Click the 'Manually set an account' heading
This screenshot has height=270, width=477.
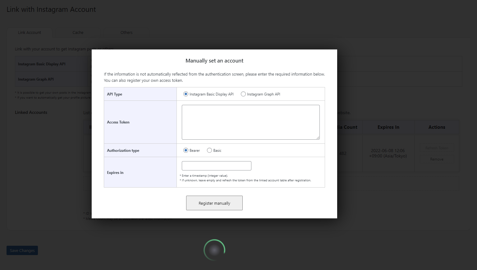click(214, 61)
